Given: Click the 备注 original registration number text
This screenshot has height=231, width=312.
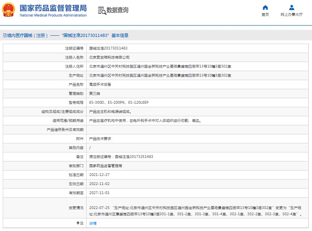Looking at the screenshot, I should [x=121, y=157].
